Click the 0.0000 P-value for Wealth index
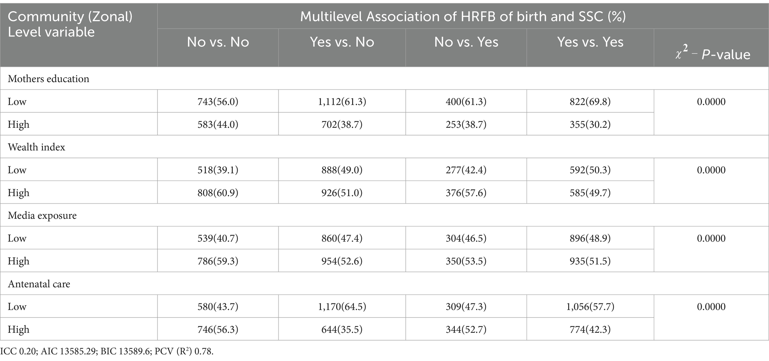Viewport: 769px width, 361px height. (x=711, y=170)
